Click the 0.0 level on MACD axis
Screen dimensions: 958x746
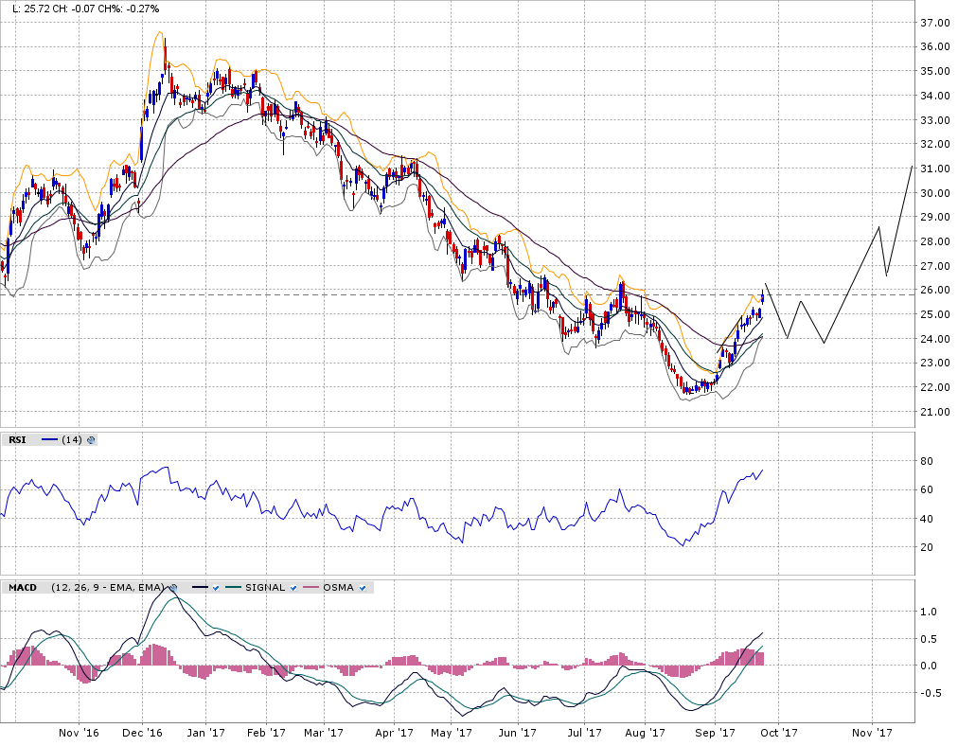[x=931, y=666]
